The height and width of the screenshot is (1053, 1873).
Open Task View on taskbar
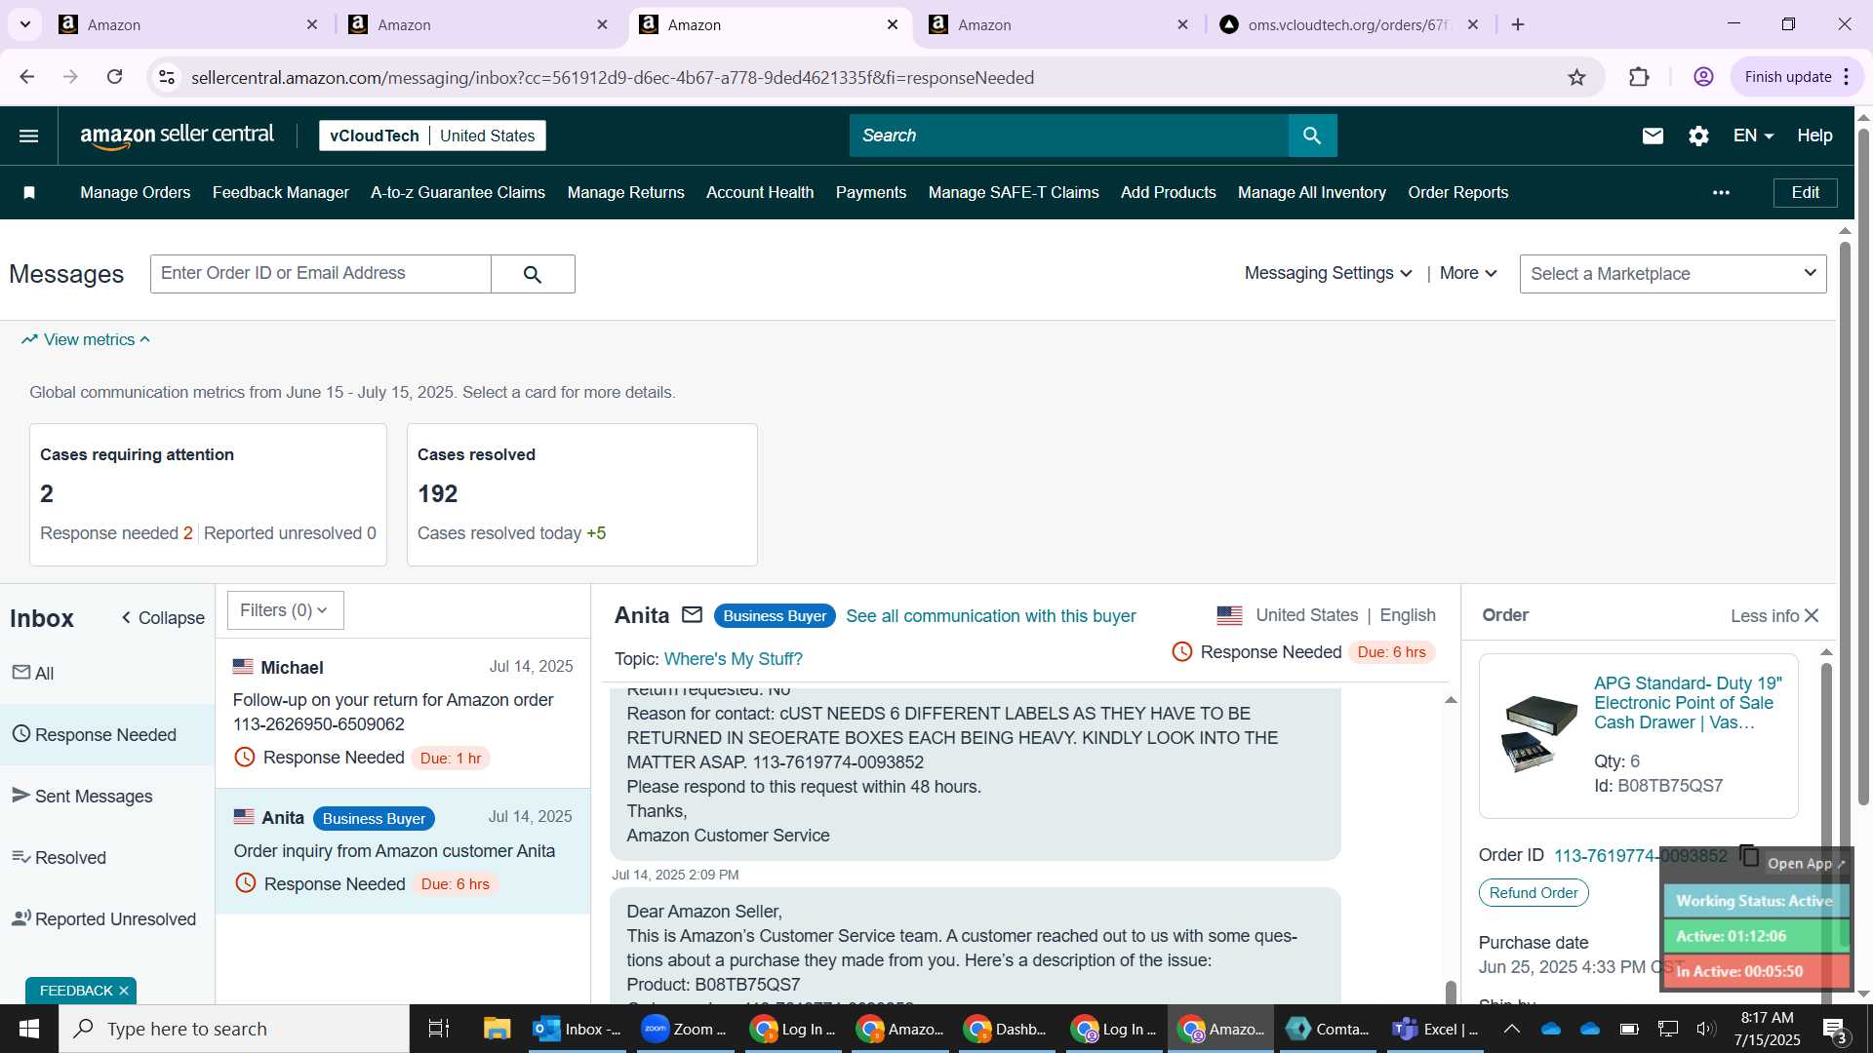point(439,1029)
